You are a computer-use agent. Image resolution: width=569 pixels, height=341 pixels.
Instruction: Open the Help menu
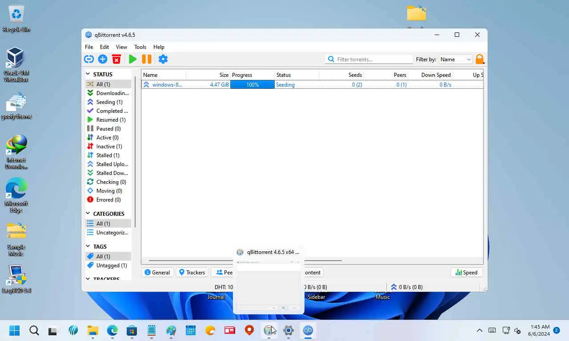(x=159, y=47)
